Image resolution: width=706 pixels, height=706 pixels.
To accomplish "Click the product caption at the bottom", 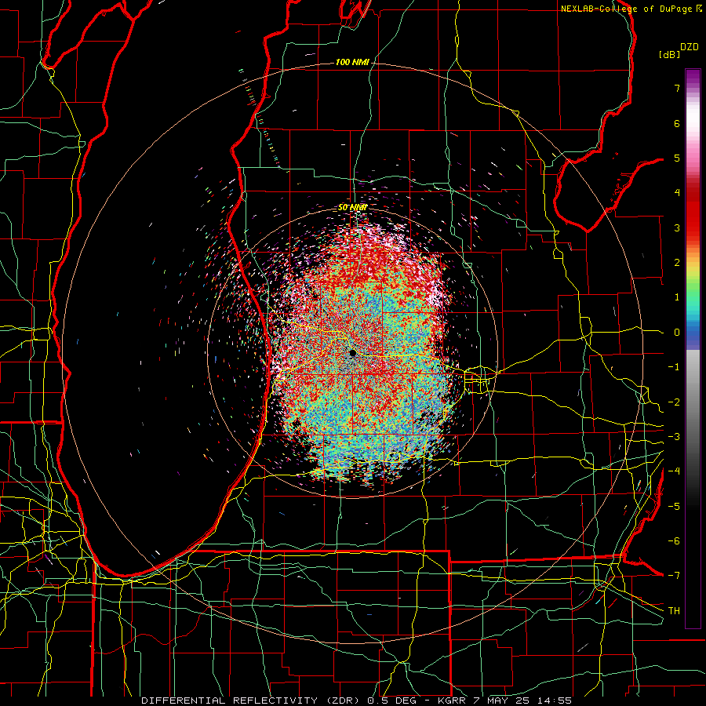I will (357, 701).
